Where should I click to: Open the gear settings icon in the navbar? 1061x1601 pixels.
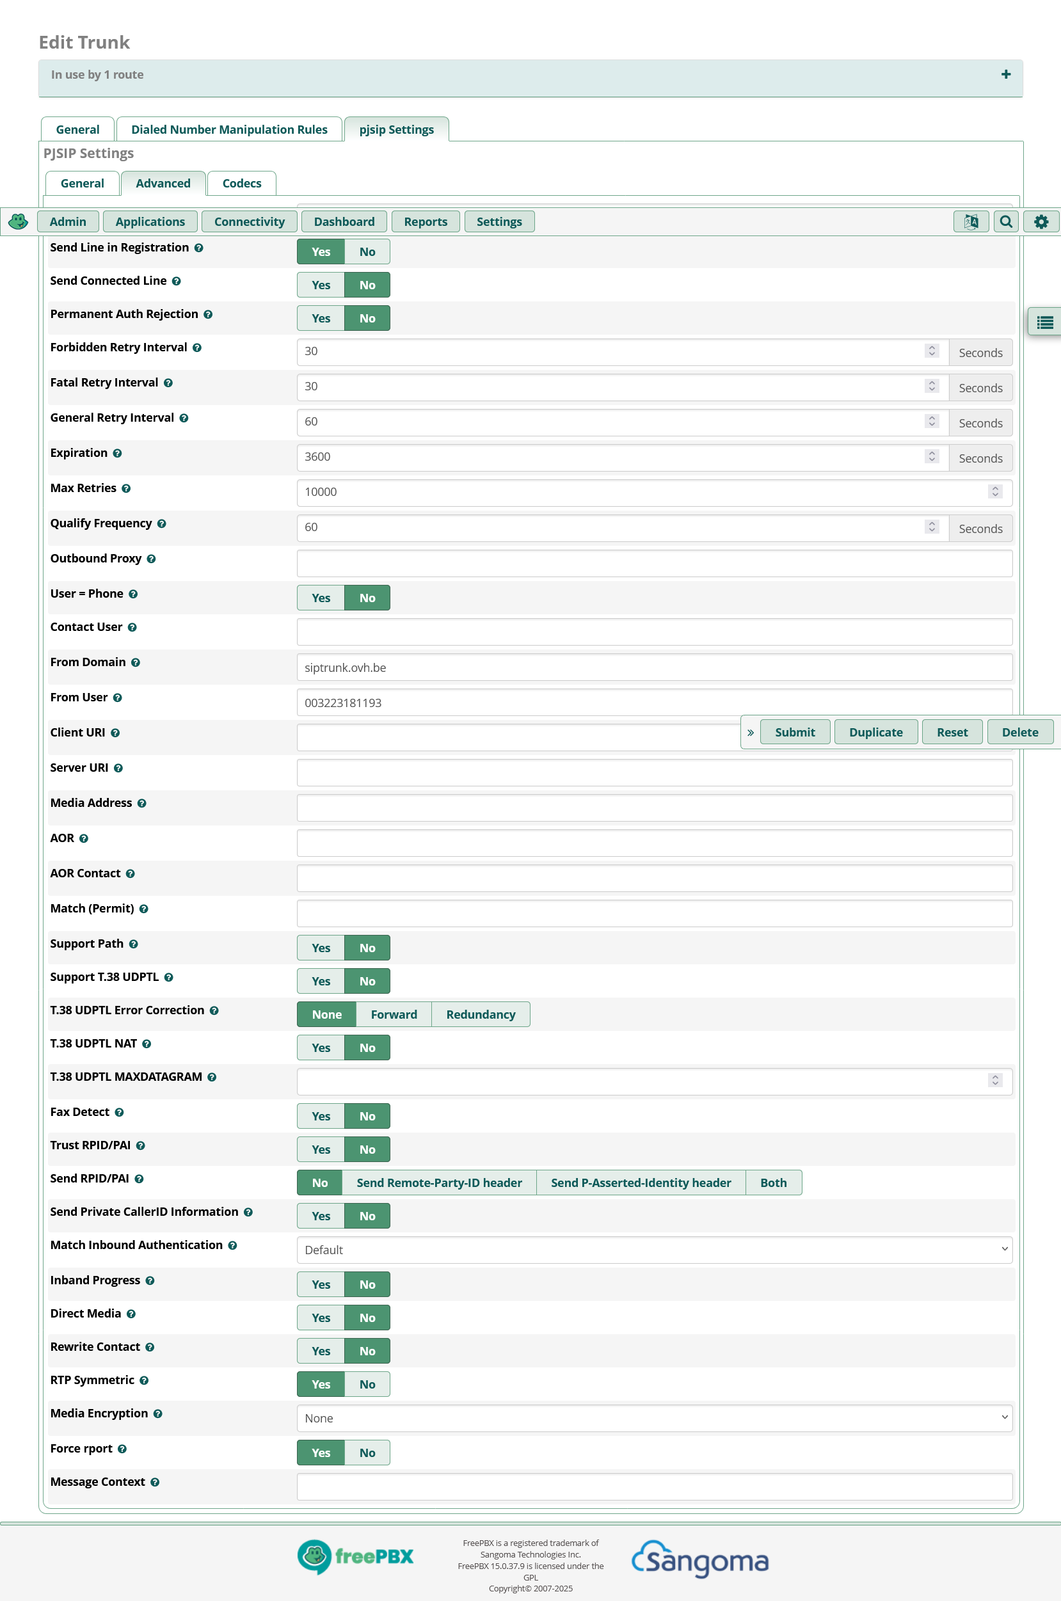coord(1041,221)
